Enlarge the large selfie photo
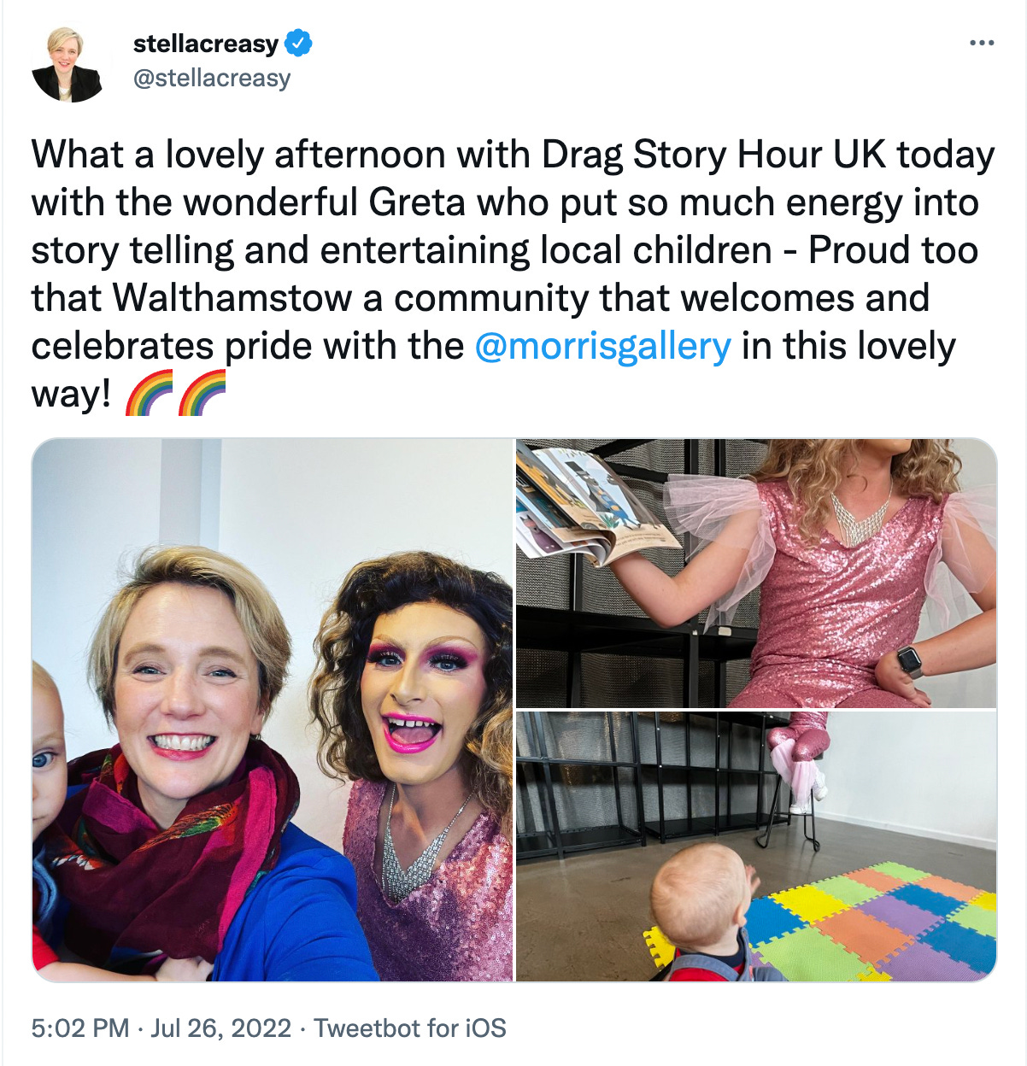The height and width of the screenshot is (1066, 1027). (x=272, y=710)
